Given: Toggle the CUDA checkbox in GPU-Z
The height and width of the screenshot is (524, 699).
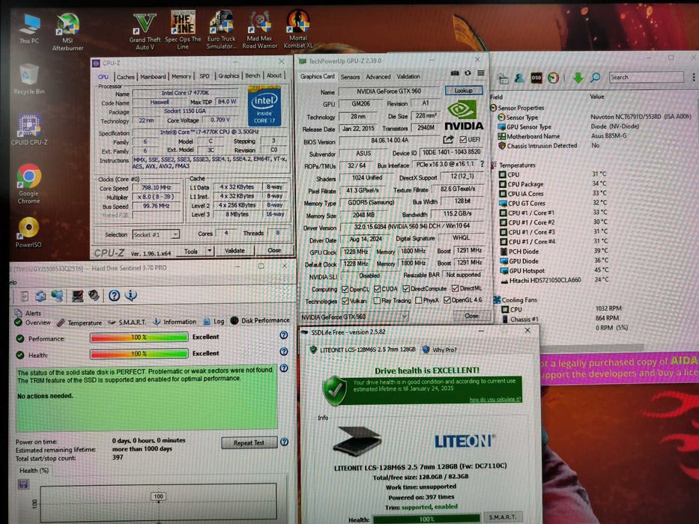Looking at the screenshot, I should (x=377, y=289).
